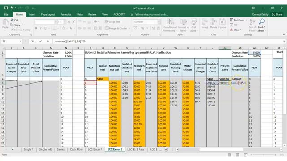Open Cell Styles gallery
The width and height of the screenshot is (287, 161).
tap(194, 25)
